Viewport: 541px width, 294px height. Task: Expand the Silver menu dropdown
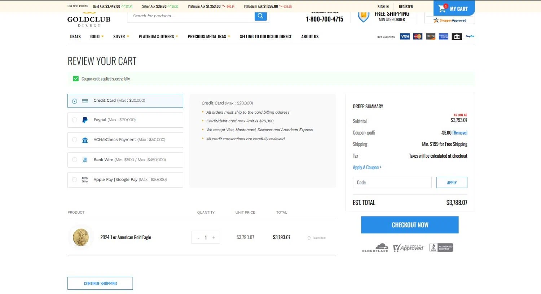coord(121,36)
